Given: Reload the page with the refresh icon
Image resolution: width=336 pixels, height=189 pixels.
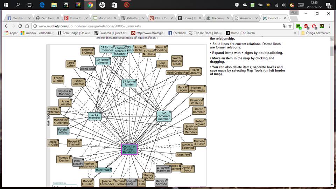Looking at the screenshot, I should [x=20, y=26].
